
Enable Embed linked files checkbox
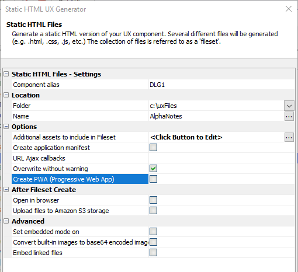[153, 253]
